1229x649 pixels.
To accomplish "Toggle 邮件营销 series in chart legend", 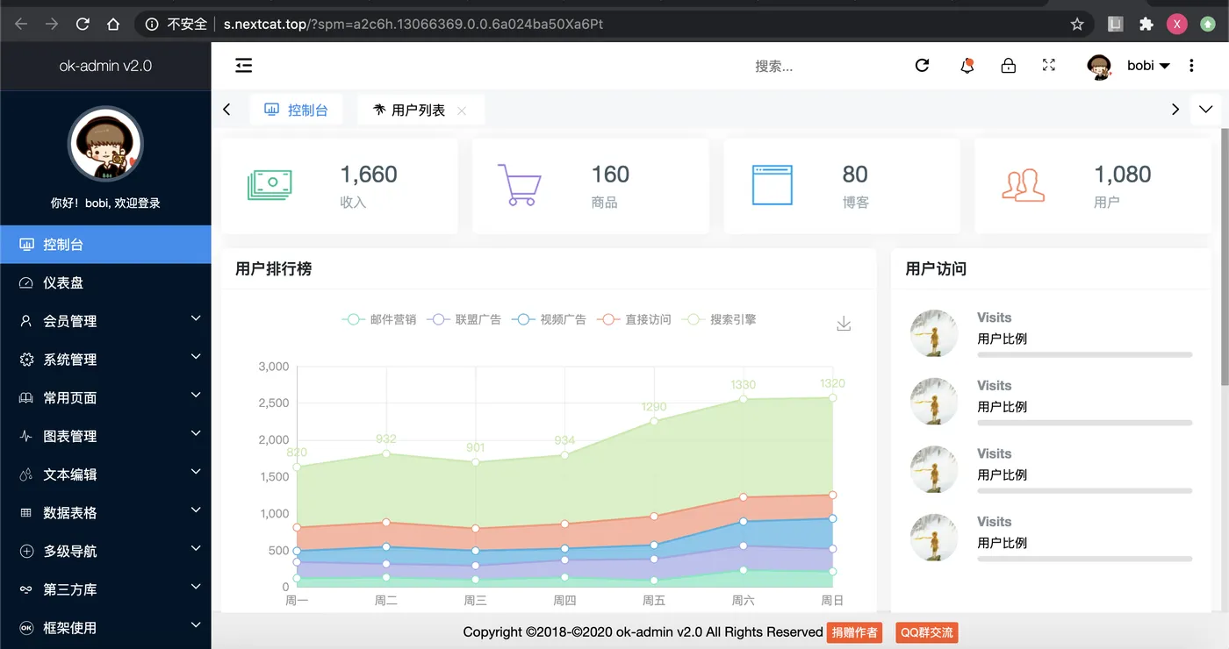I will (x=379, y=319).
